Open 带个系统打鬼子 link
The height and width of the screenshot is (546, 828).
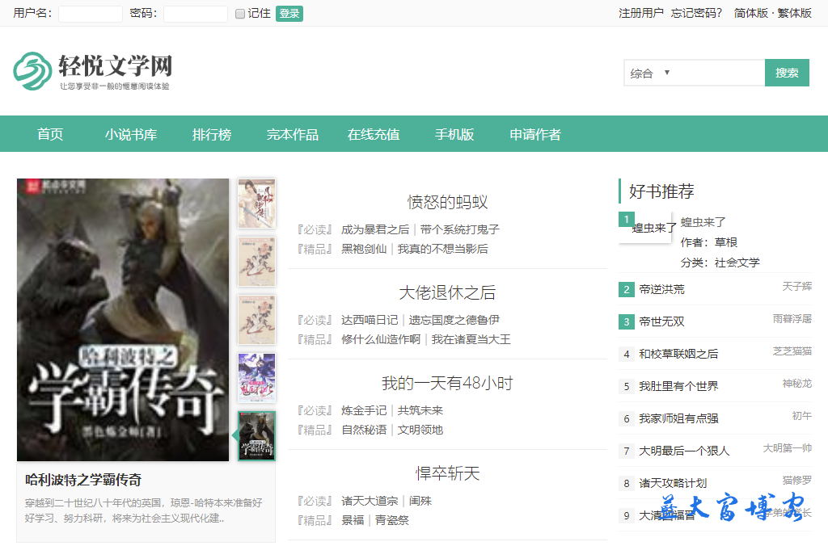click(x=459, y=229)
